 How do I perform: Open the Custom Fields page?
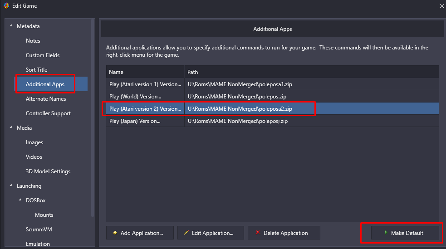coord(43,55)
